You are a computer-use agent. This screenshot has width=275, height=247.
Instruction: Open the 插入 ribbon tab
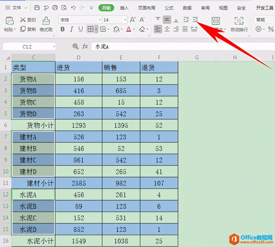pyautogui.click(x=124, y=8)
